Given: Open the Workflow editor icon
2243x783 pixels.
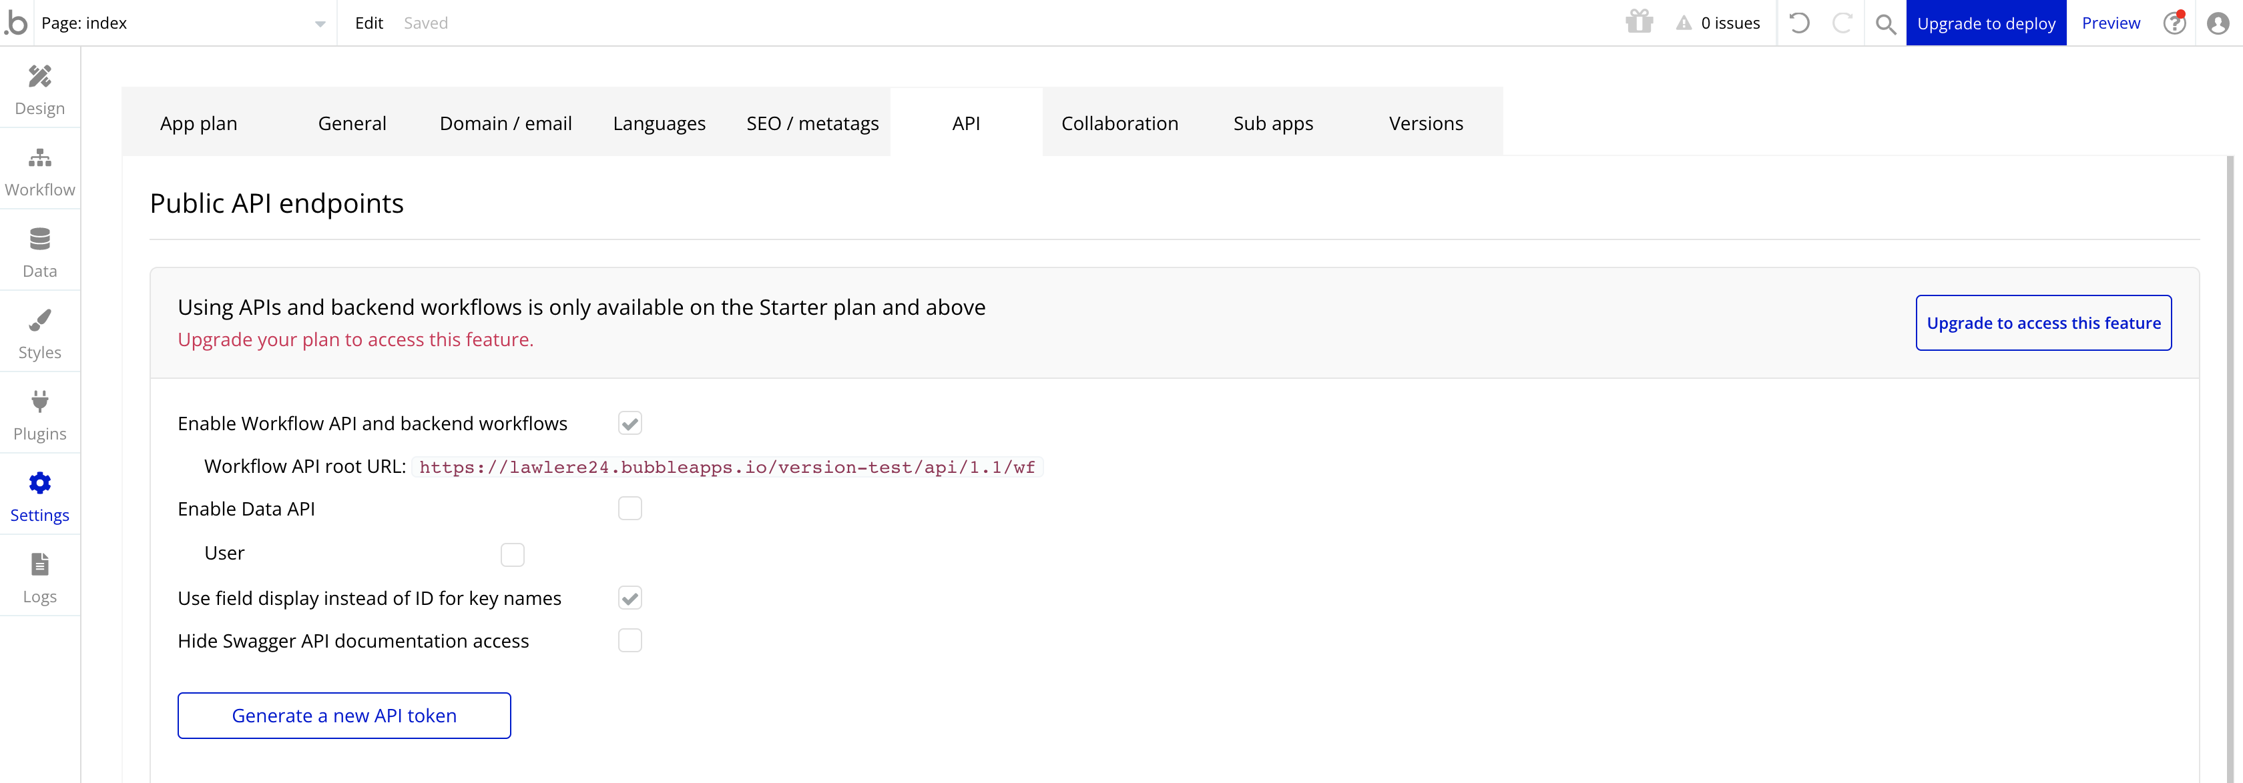Looking at the screenshot, I should pyautogui.click(x=39, y=158).
